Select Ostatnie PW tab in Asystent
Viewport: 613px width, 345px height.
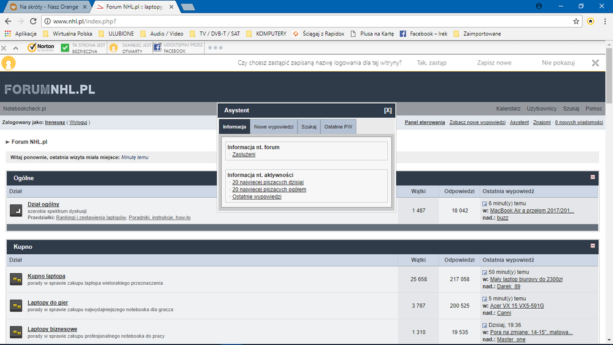coord(338,126)
